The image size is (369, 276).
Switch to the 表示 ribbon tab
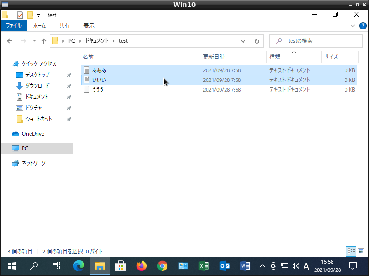[89, 26]
